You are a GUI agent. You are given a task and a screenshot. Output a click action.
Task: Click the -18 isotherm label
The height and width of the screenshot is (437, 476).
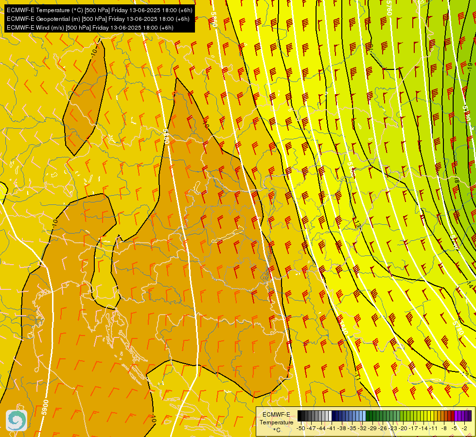[456, 180]
